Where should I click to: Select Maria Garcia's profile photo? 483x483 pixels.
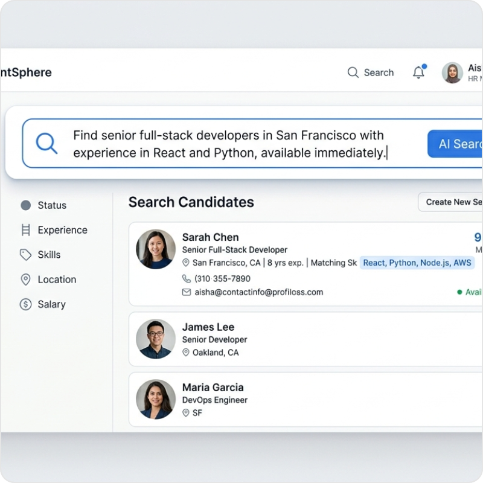click(156, 399)
